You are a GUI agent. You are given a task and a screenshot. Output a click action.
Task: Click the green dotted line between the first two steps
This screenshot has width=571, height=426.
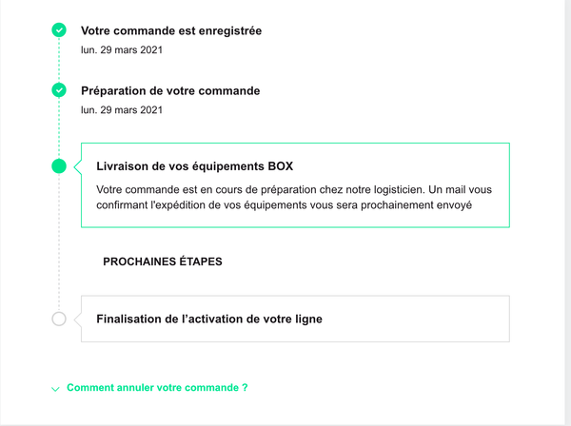[x=59, y=60]
